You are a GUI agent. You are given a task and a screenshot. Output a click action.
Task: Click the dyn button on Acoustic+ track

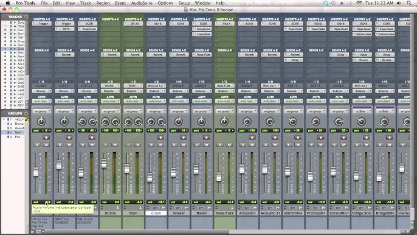pos(247,208)
